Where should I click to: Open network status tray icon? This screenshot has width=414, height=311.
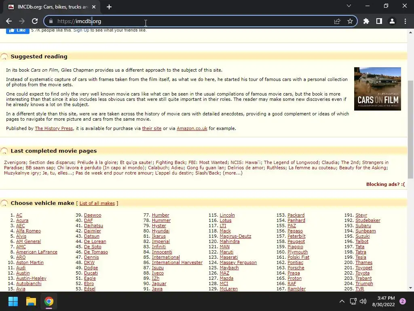click(x=353, y=301)
